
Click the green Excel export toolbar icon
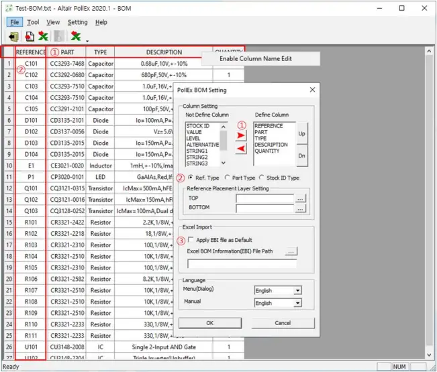pos(44,37)
